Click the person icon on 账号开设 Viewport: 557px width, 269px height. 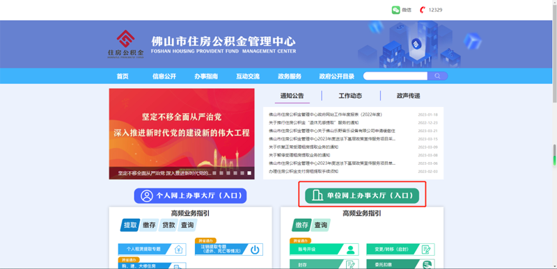[351, 250]
